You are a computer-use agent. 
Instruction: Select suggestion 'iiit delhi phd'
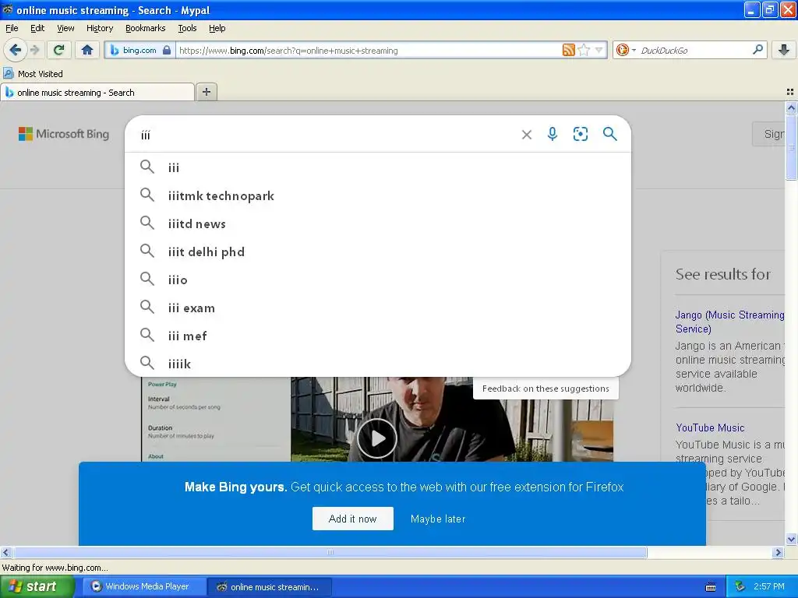point(378,252)
